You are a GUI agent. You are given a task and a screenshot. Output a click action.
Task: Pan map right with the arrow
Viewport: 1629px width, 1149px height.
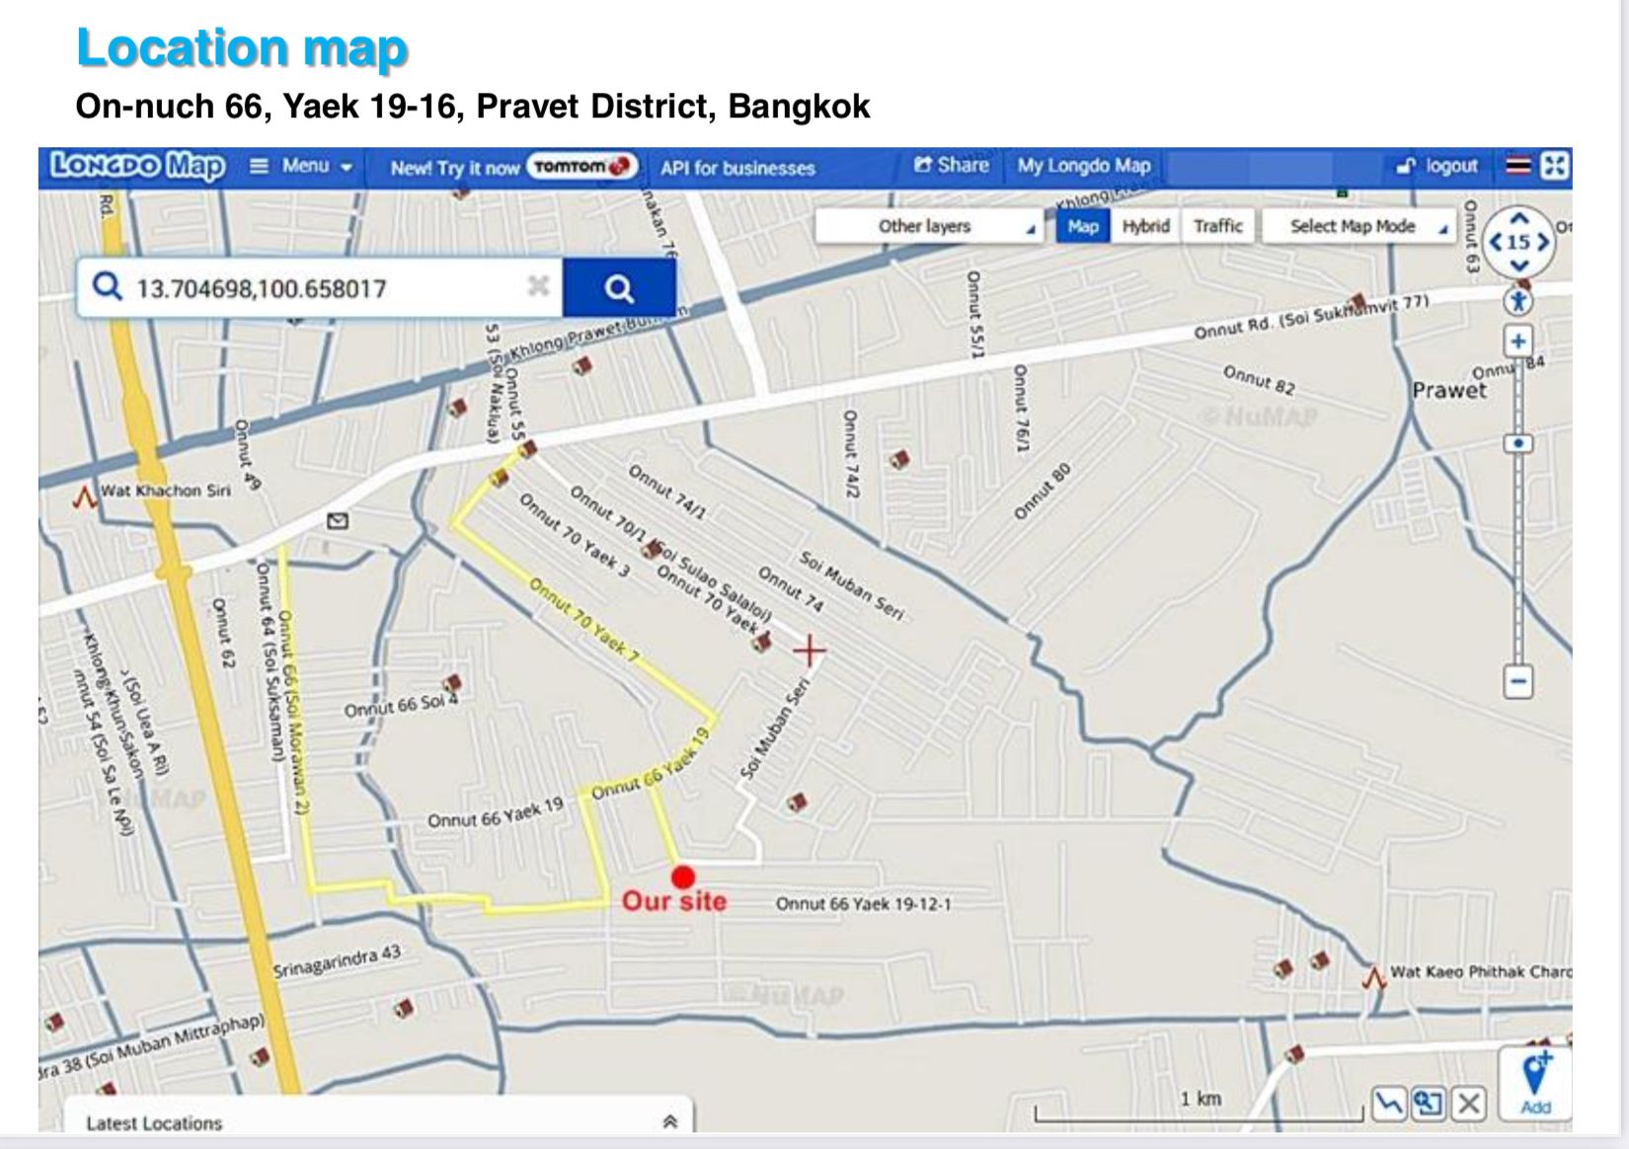[x=1542, y=242]
